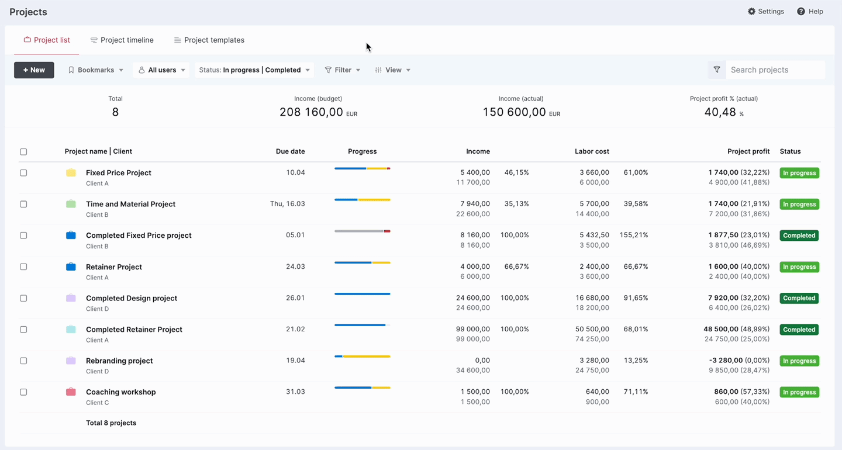Click the Labor cost column header
Image resolution: width=842 pixels, height=450 pixels.
[592, 151]
